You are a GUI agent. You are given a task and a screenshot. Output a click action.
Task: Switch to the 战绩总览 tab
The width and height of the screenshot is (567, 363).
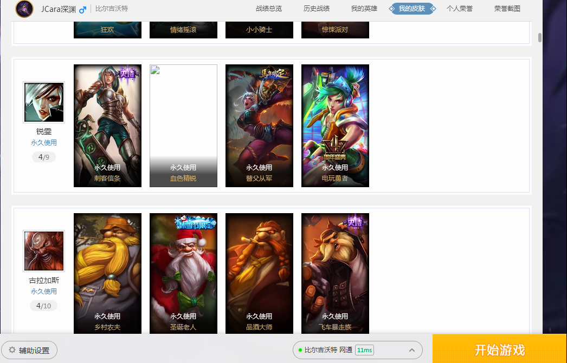tap(269, 9)
